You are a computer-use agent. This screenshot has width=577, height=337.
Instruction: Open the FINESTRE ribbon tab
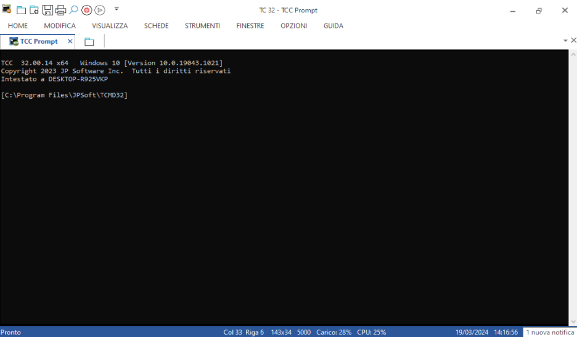(250, 26)
